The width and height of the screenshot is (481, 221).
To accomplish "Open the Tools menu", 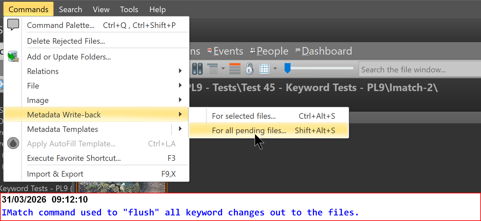I will pyautogui.click(x=129, y=10).
